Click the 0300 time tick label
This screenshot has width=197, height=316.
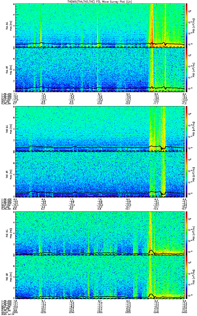click(x=100, y=312)
